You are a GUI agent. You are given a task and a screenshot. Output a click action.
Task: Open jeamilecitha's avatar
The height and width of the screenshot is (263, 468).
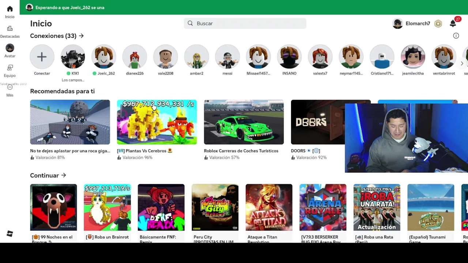[x=413, y=57]
